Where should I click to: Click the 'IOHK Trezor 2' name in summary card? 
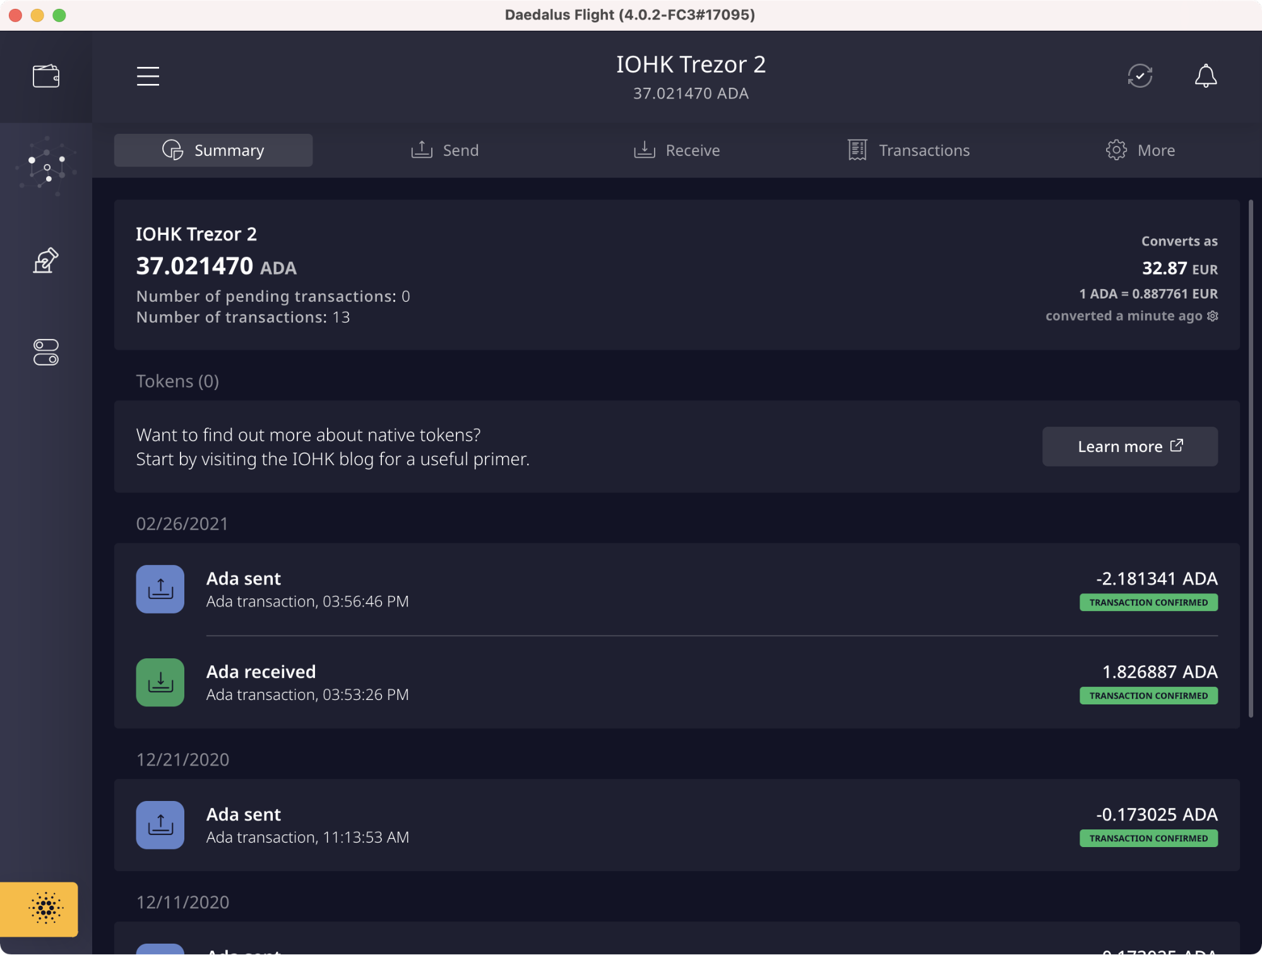click(196, 234)
